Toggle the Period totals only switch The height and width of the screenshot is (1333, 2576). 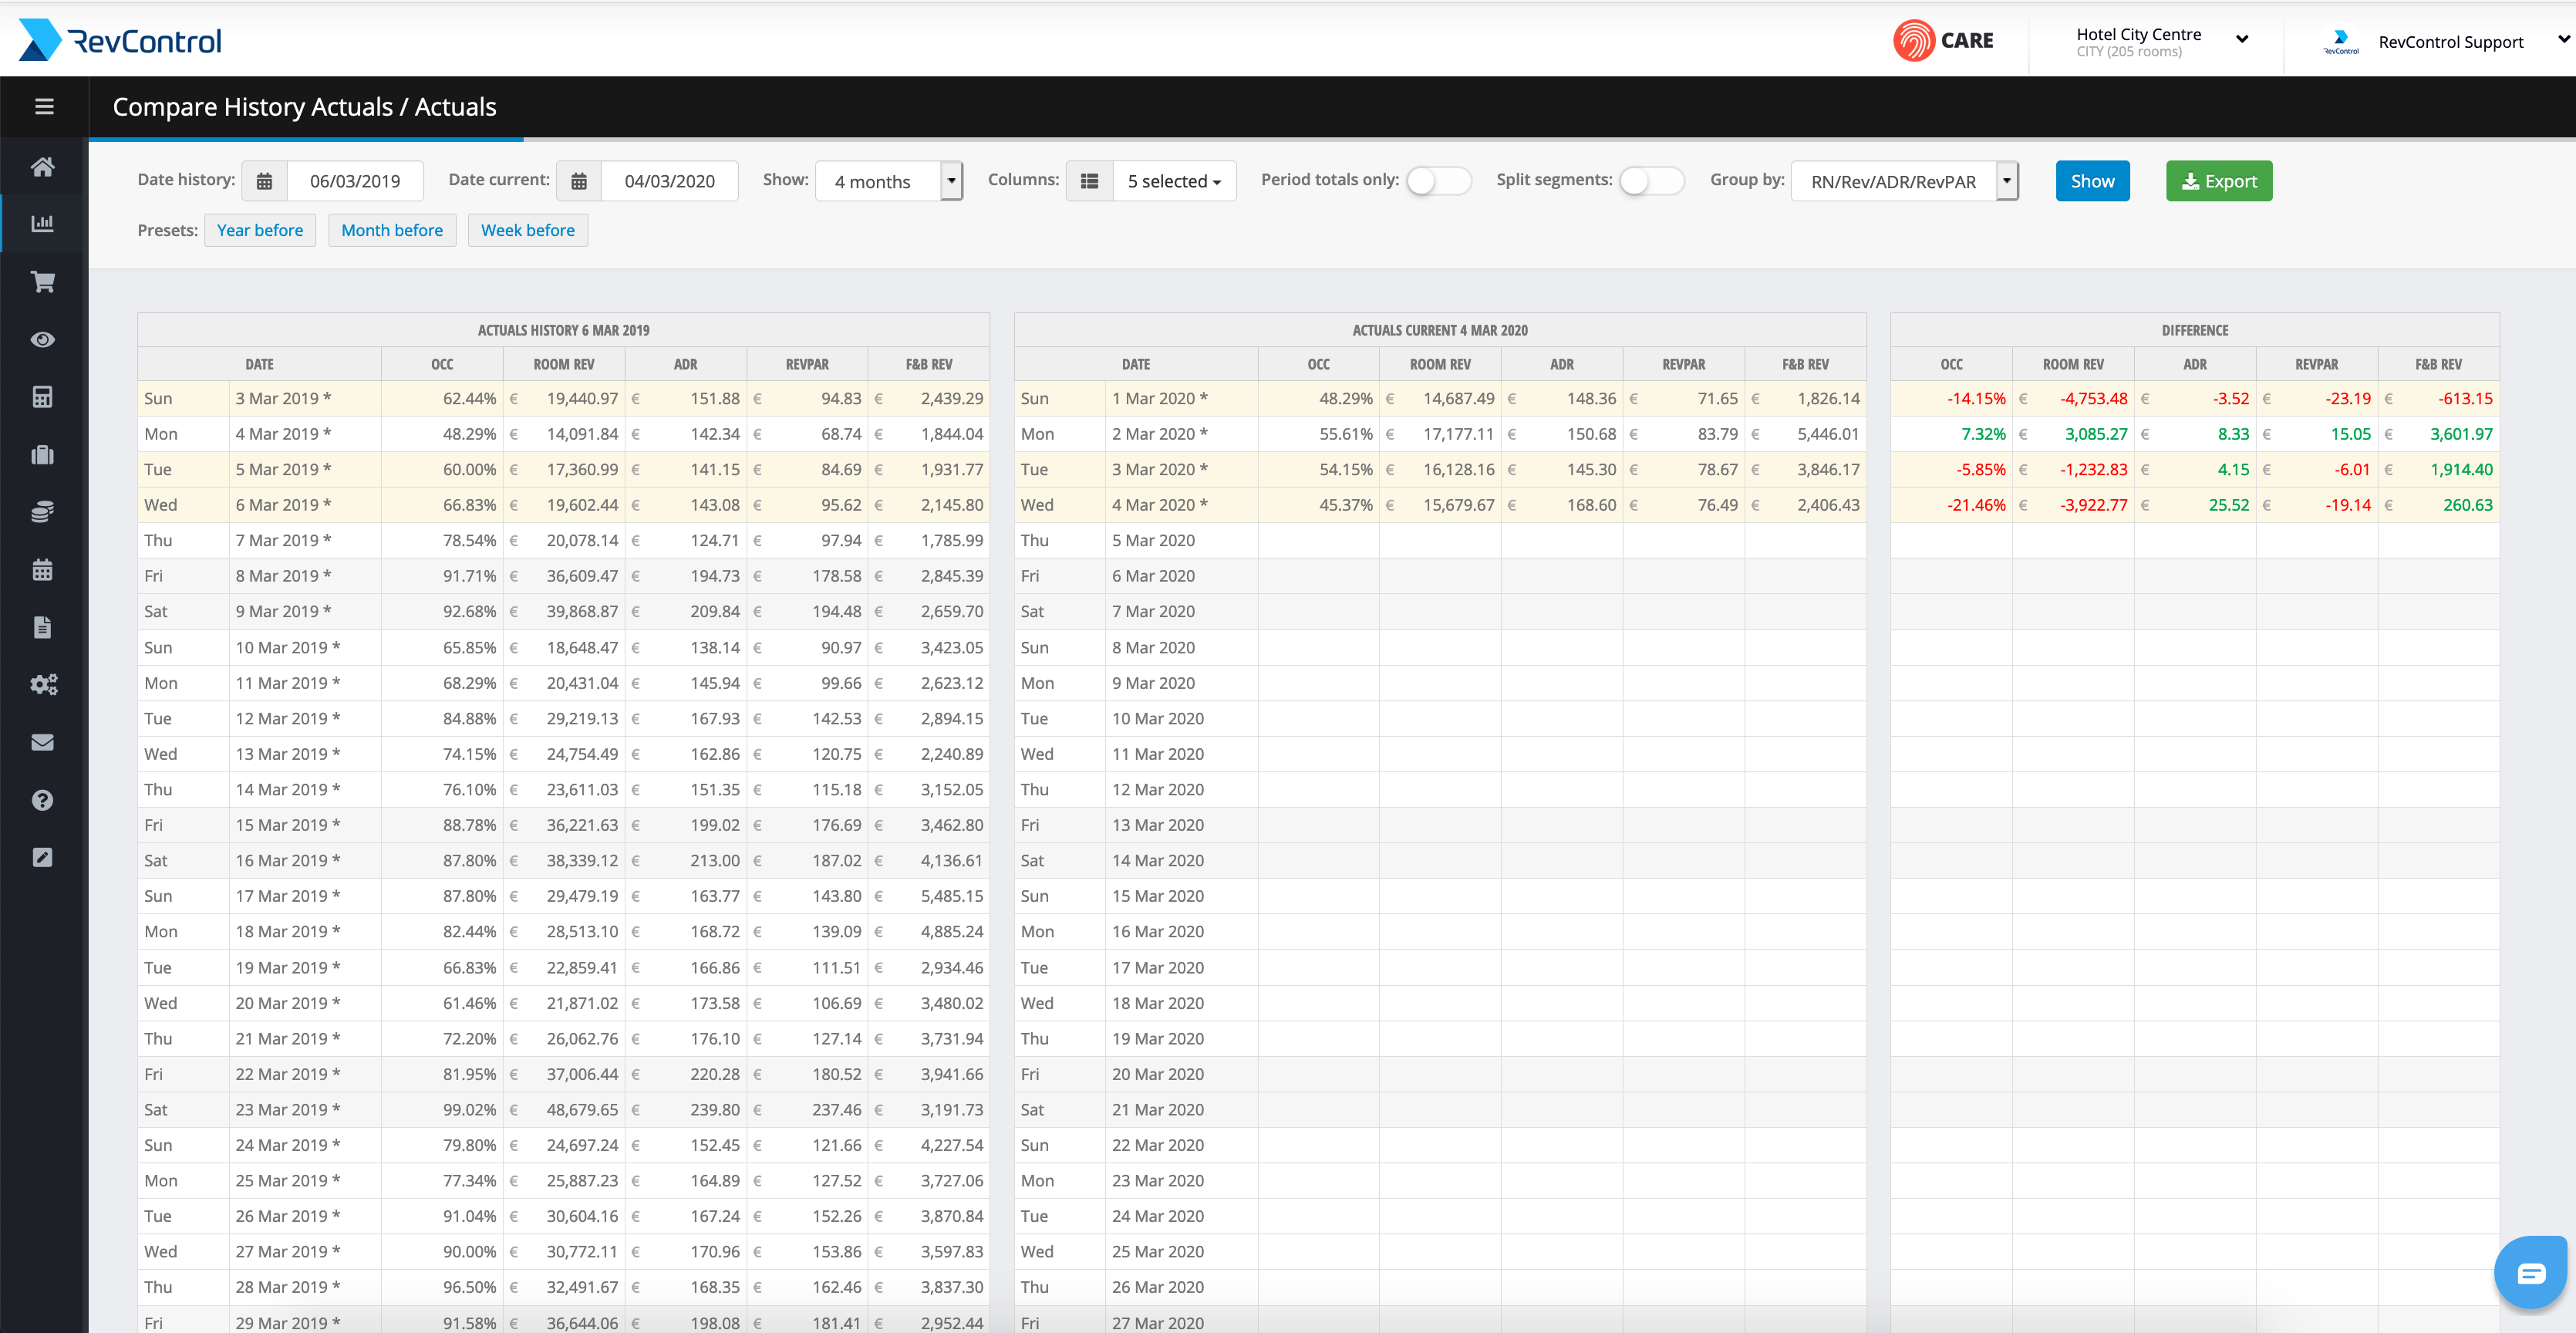[1438, 181]
